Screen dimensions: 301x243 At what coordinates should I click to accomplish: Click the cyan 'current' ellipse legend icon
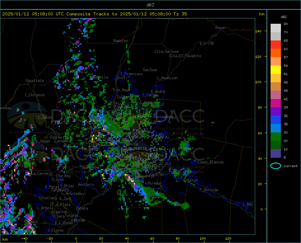pos(276,166)
